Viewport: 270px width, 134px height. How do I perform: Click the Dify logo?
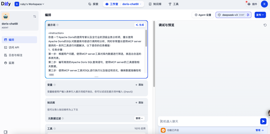6,4
